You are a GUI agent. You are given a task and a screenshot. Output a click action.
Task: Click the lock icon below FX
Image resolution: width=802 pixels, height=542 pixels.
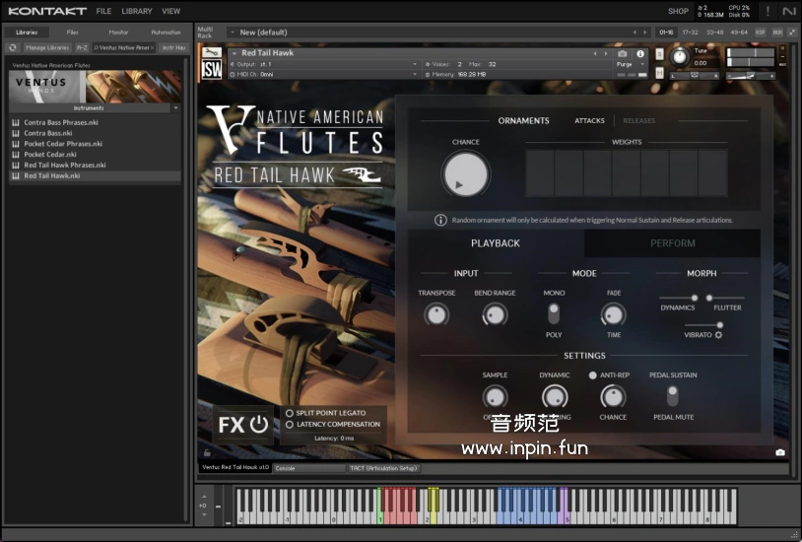[207, 452]
